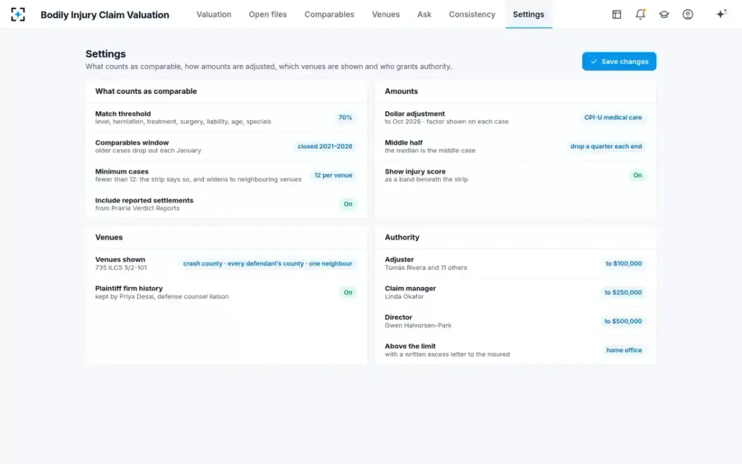Click the Venues shown crash county chip
The height and width of the screenshot is (464, 742).
click(268, 264)
